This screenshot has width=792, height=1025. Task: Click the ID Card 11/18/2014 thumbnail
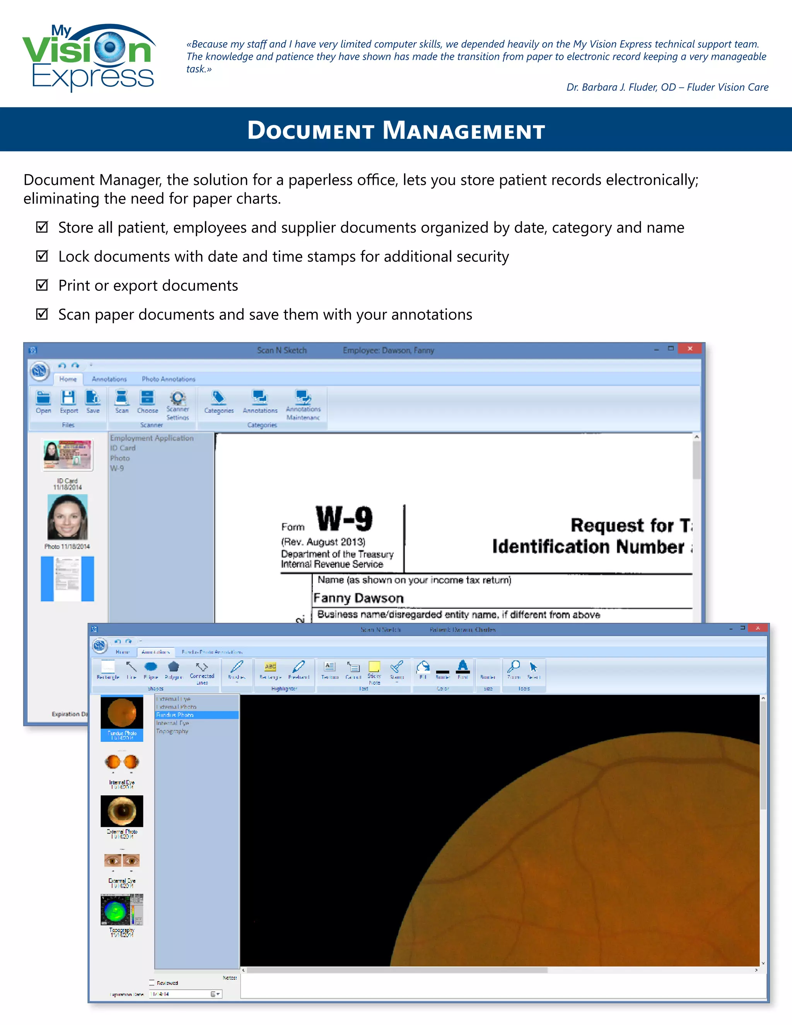pos(68,455)
